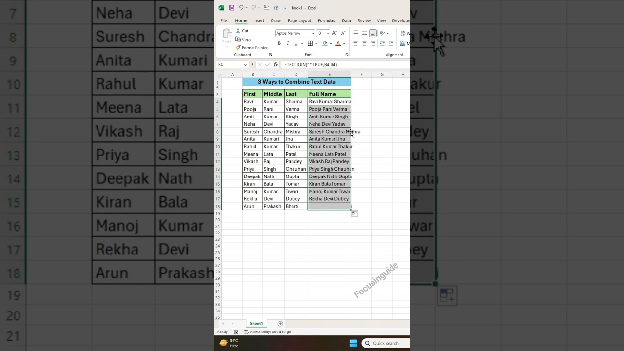Open the File menu
The image size is (624, 351).
[223, 20]
